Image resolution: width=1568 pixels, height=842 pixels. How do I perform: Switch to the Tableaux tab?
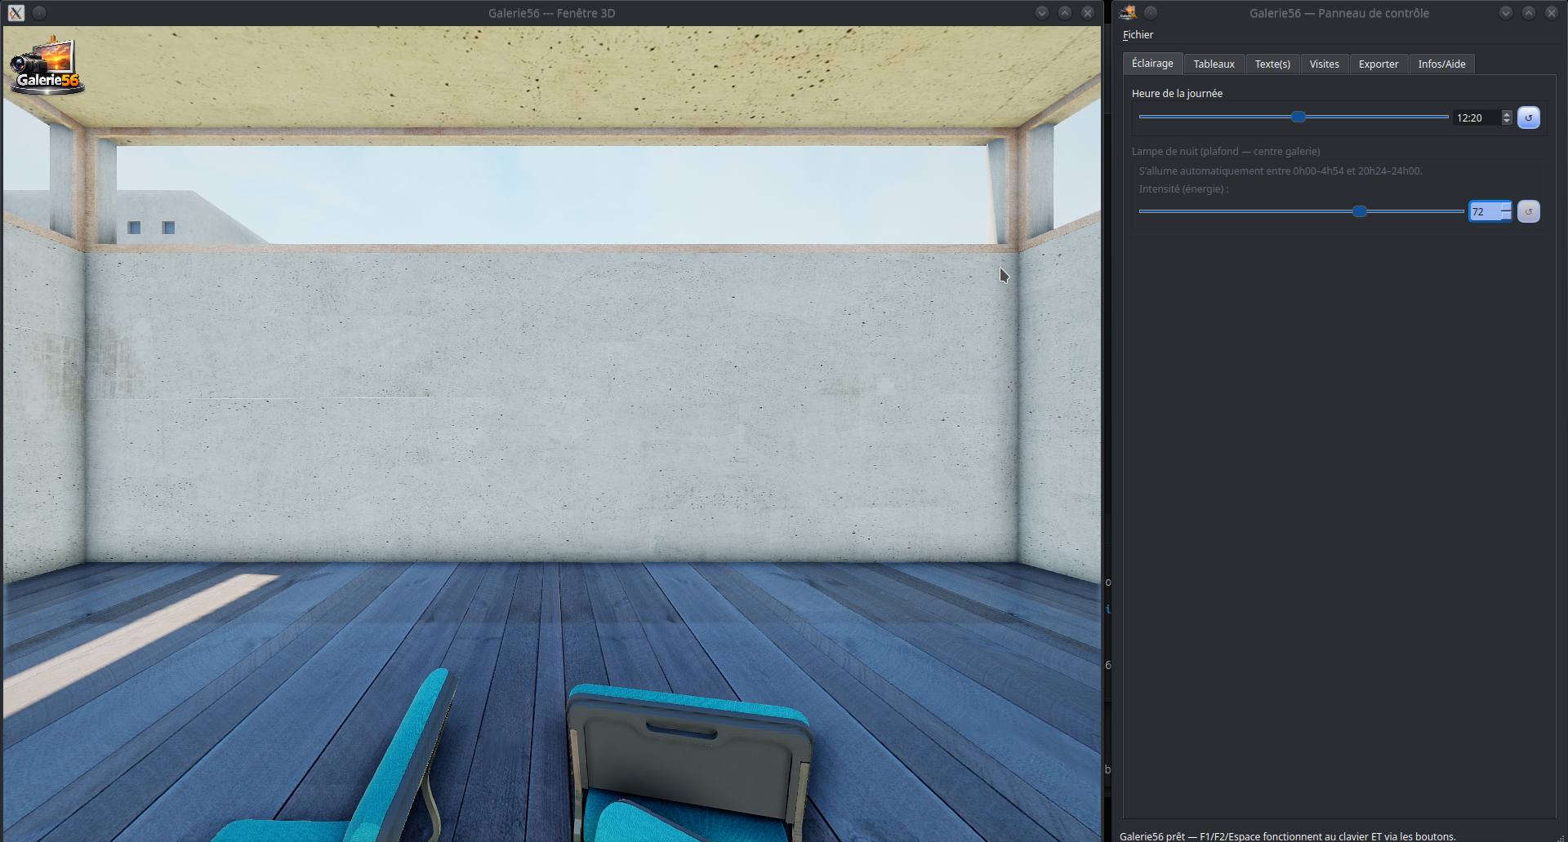click(1214, 64)
